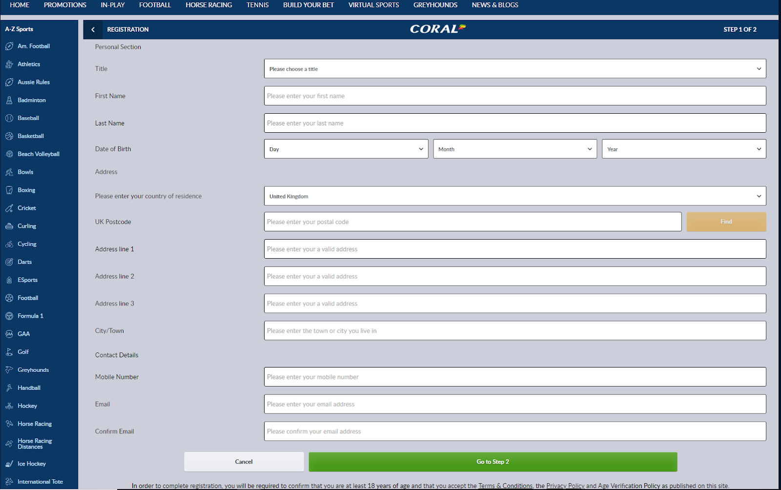The height and width of the screenshot is (490, 781).
Task: Open the Terms & Conditions link
Action: coord(505,486)
